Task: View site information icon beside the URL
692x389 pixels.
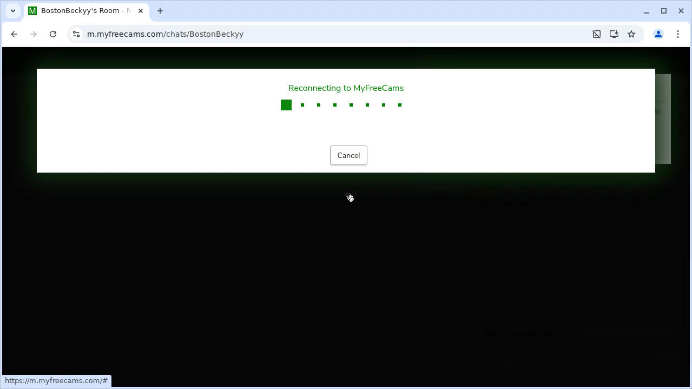Action: (76, 34)
